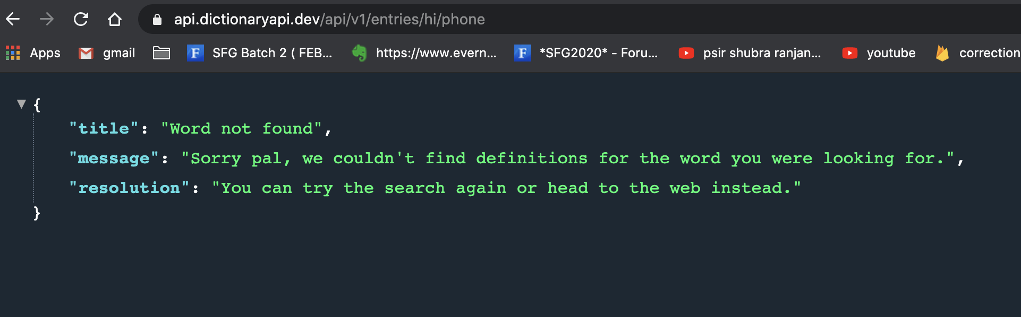1021x317 pixels.
Task: Click the padlock security icon in address bar
Action: tap(157, 20)
